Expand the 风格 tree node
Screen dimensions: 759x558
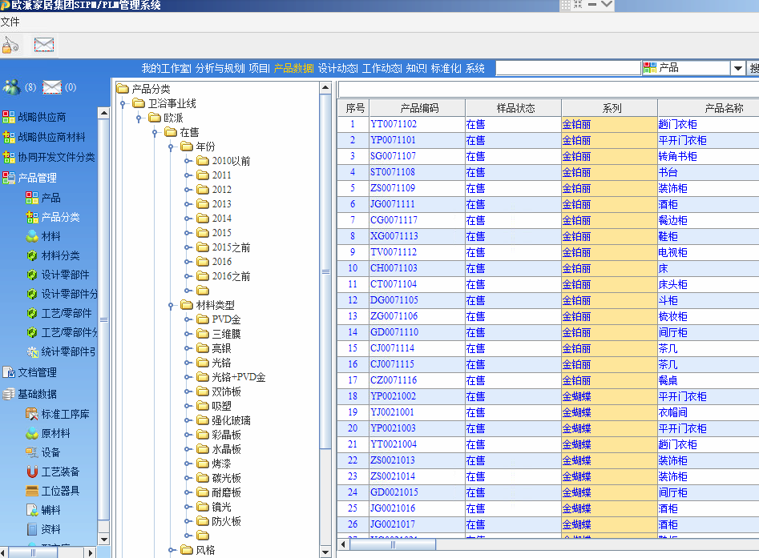point(170,550)
